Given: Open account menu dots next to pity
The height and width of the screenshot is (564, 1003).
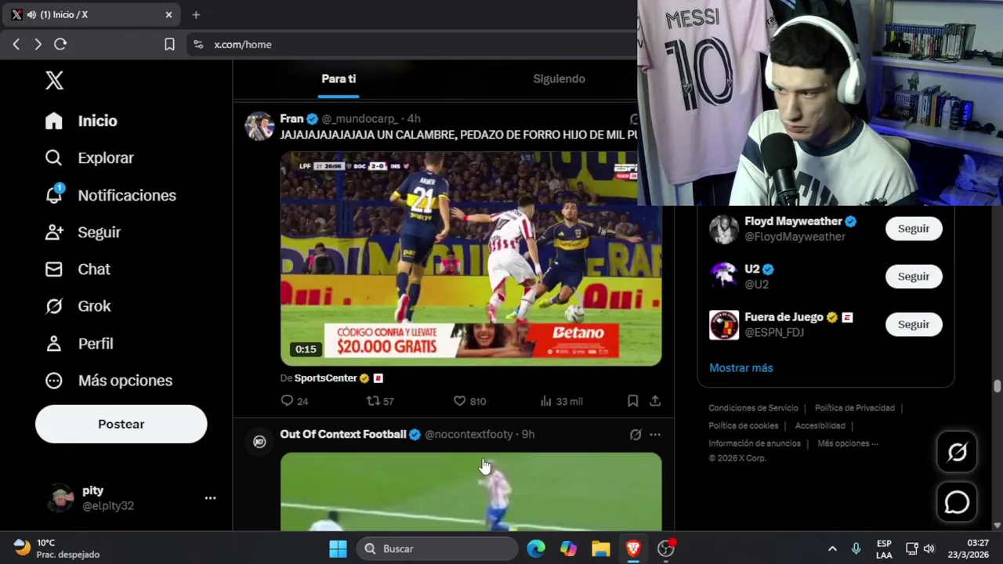Looking at the screenshot, I should pos(210,497).
